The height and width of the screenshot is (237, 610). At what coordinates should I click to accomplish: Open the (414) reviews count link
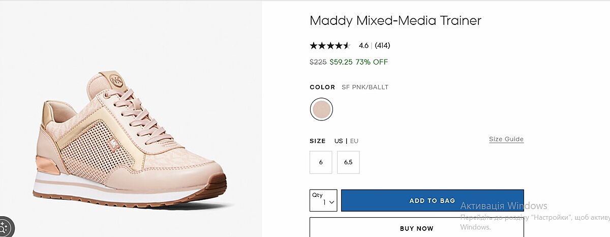[382, 46]
